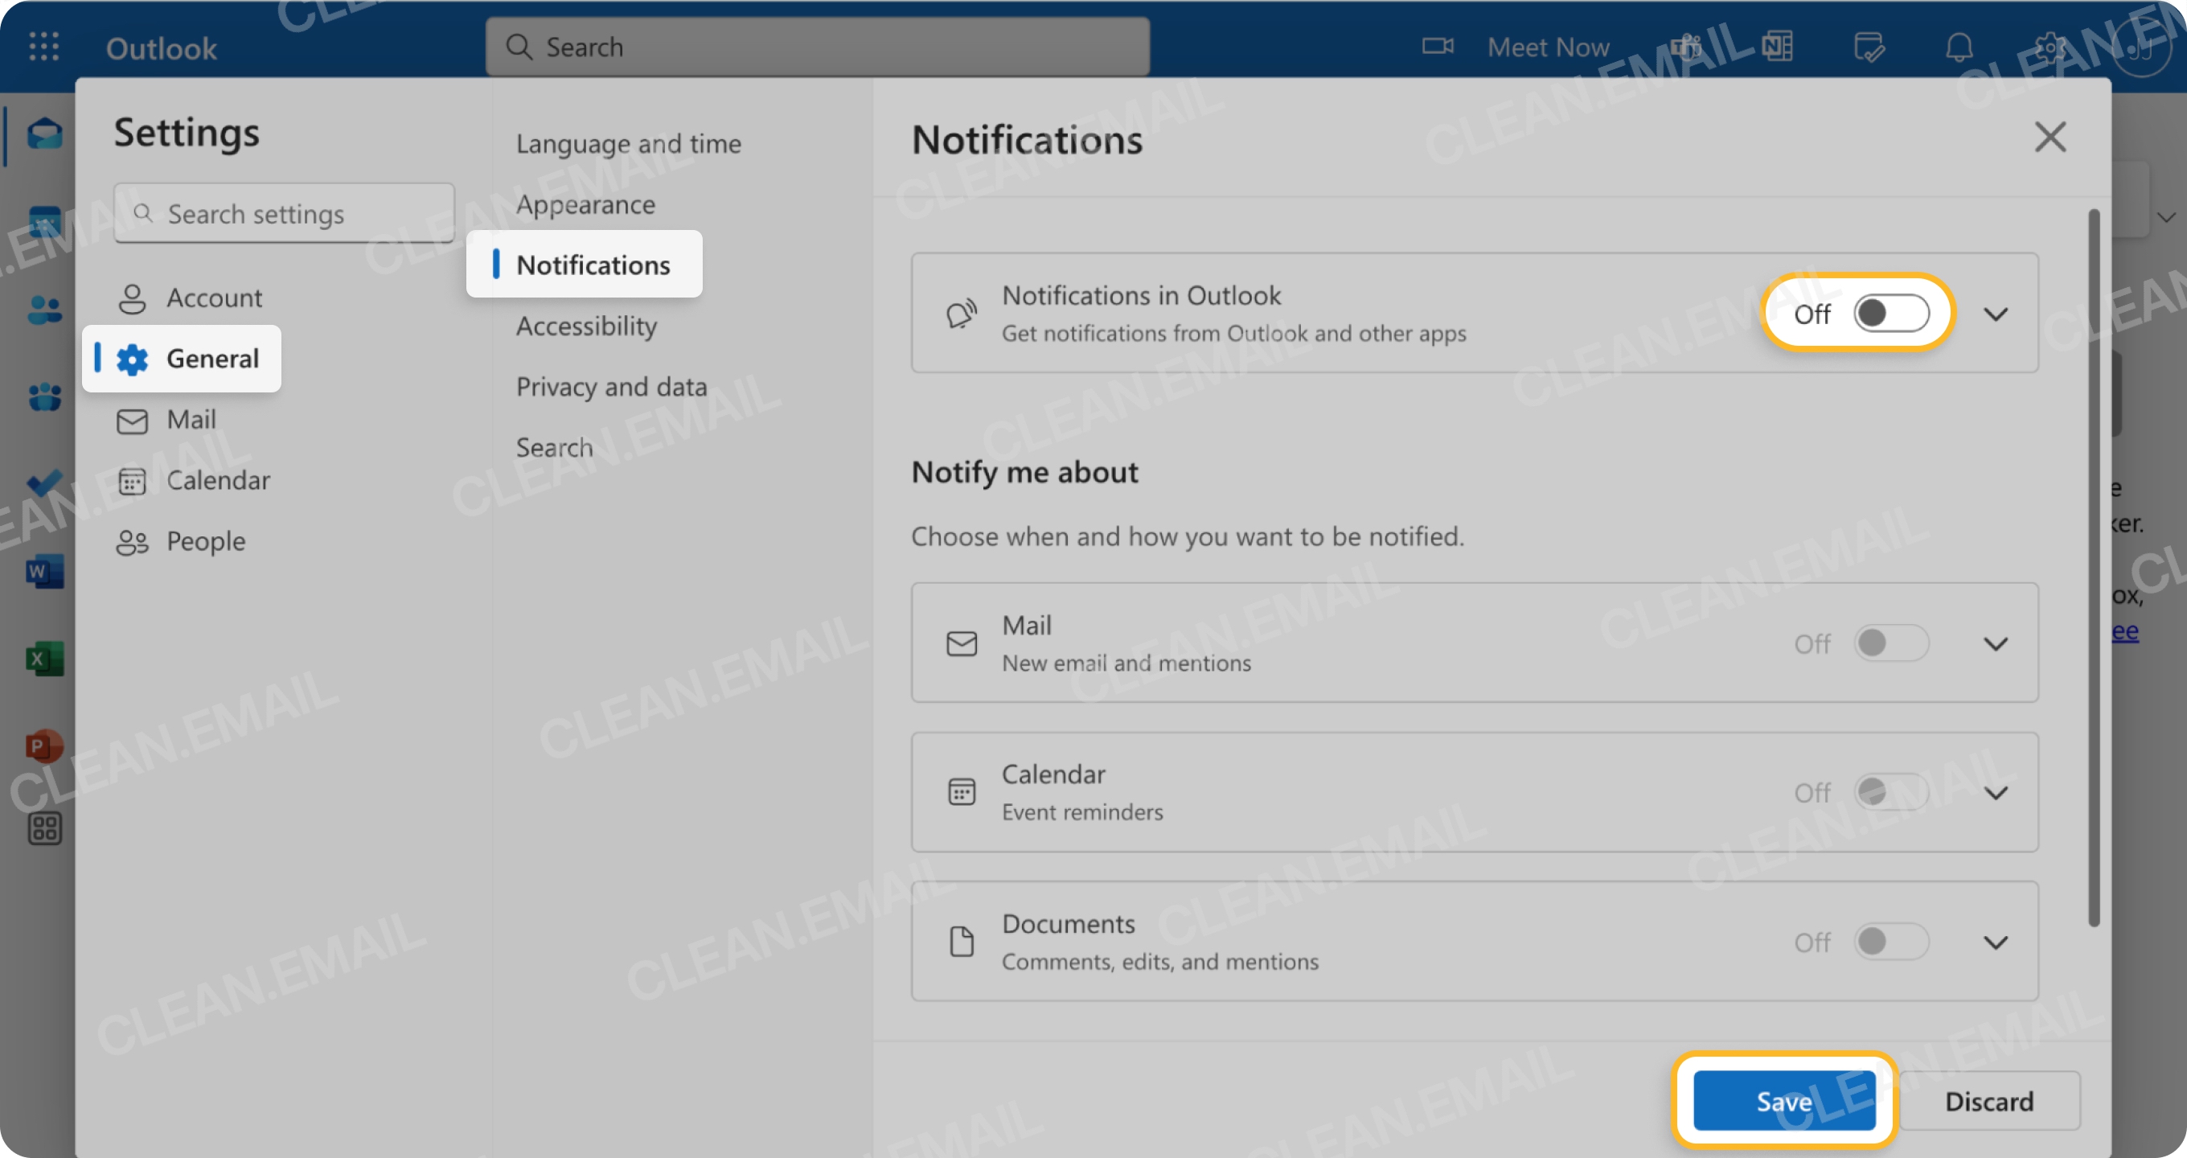Screen dimensions: 2187x1158
Task: Open Accessibility settings
Action: point(586,326)
